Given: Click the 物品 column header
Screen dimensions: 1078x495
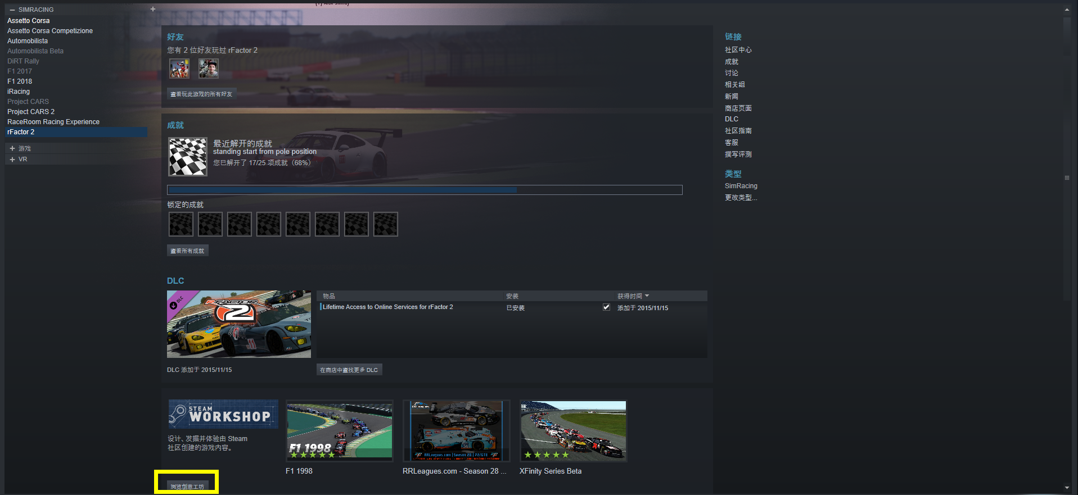Looking at the screenshot, I should (x=329, y=296).
